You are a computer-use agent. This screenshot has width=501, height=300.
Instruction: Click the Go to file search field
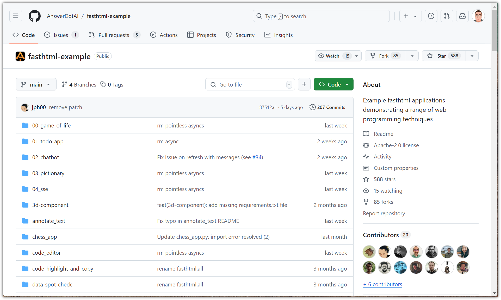250,84
